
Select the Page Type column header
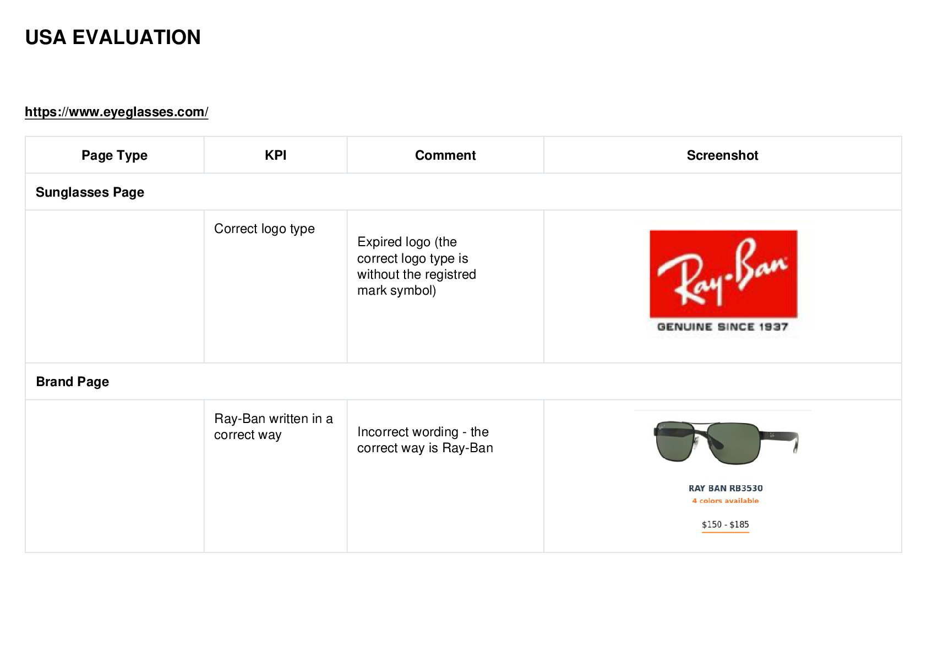[x=114, y=155]
